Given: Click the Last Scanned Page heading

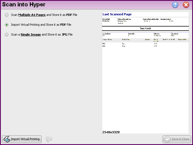Looking at the screenshot, I should coord(117,14).
